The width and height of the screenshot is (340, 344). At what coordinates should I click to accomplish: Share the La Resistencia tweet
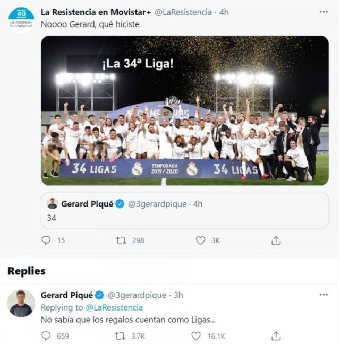276,240
